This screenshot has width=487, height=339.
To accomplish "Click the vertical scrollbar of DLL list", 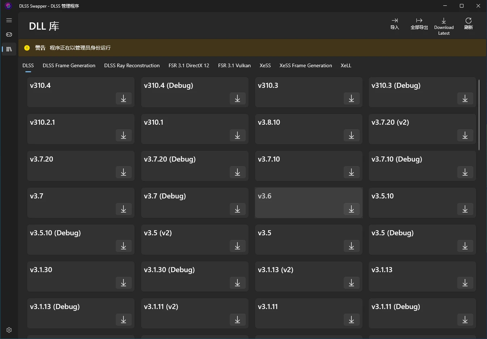I will [479, 115].
